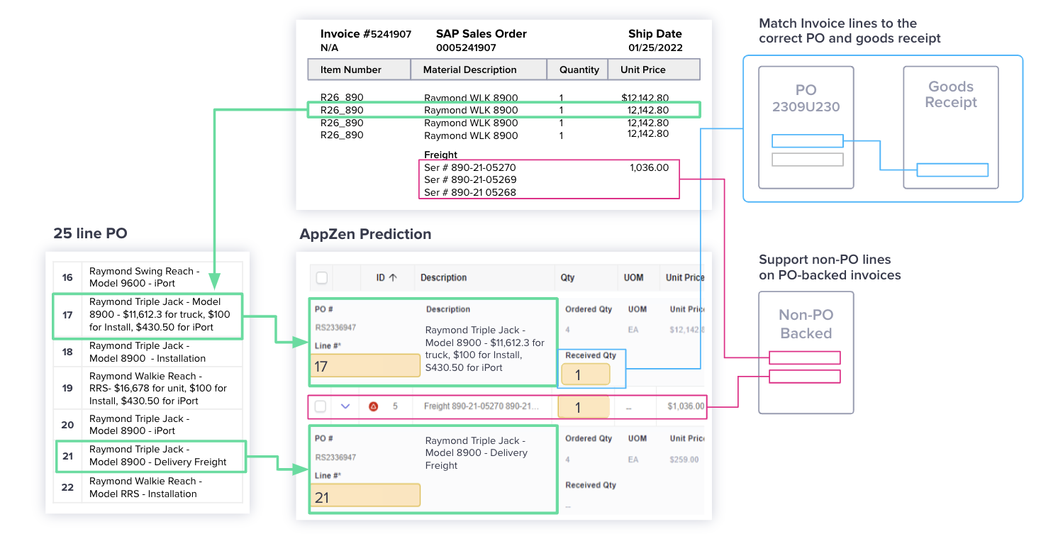Image resolution: width=1058 pixels, height=556 pixels.
Task: Select the $259.00 unit price value
Action: (x=684, y=460)
